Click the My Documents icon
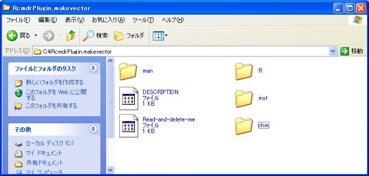Screen dimensions: 369x176 coord(18,154)
